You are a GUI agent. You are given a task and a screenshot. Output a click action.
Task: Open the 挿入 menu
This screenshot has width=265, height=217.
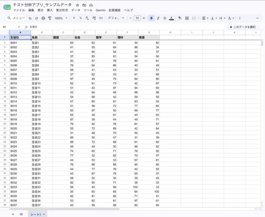50,10
